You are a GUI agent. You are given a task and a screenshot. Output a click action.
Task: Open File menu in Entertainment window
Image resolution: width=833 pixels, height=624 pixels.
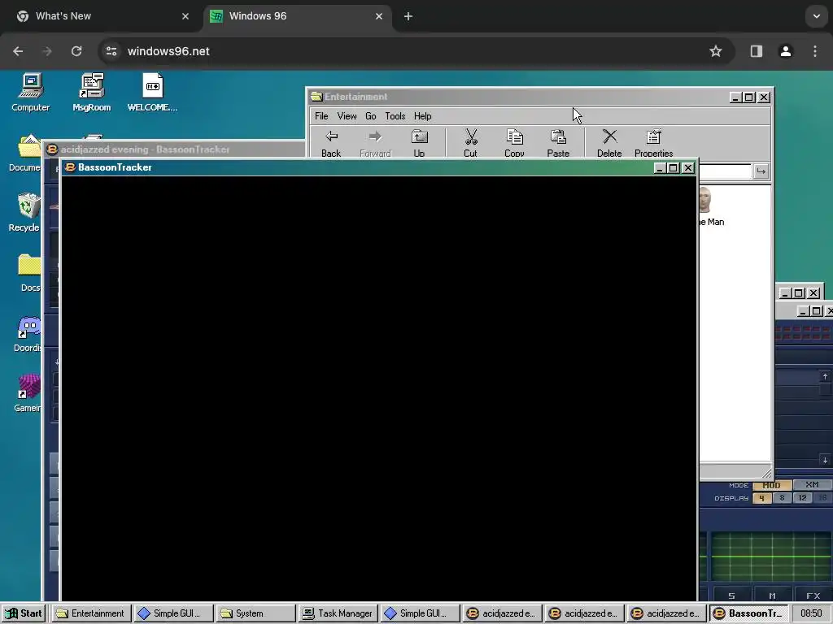point(321,115)
